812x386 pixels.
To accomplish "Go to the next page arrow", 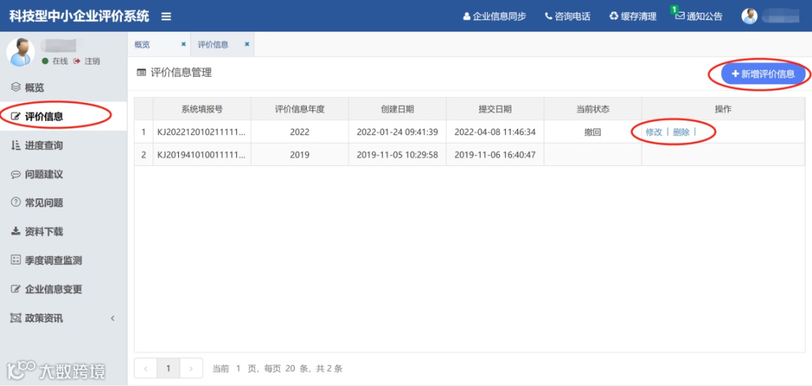I will (x=191, y=369).
